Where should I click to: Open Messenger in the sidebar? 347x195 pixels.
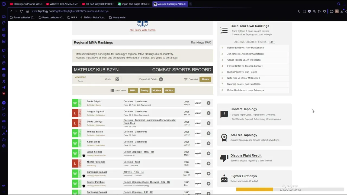point(4,63)
